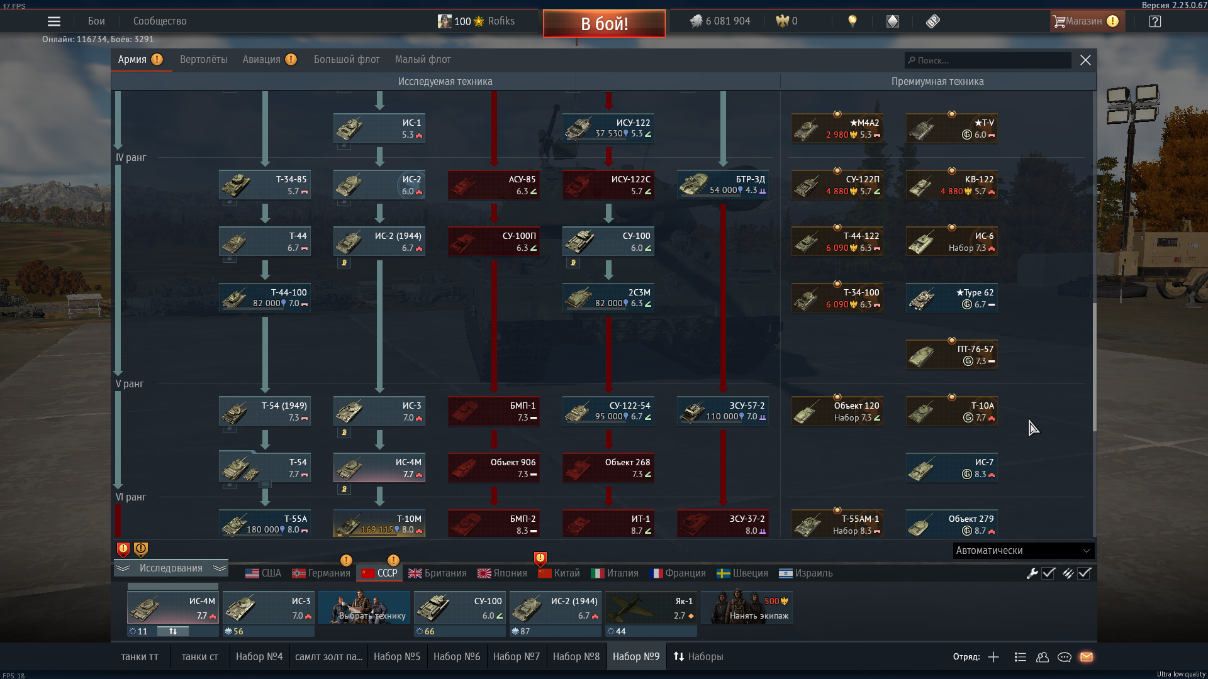Select the США nation tab
This screenshot has width=1208, height=679.
pos(263,573)
